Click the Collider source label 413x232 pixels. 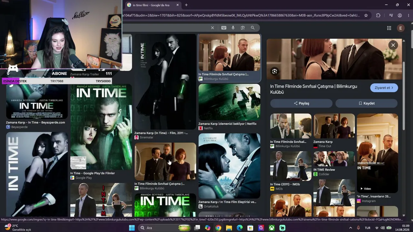pyautogui.click(x=324, y=174)
